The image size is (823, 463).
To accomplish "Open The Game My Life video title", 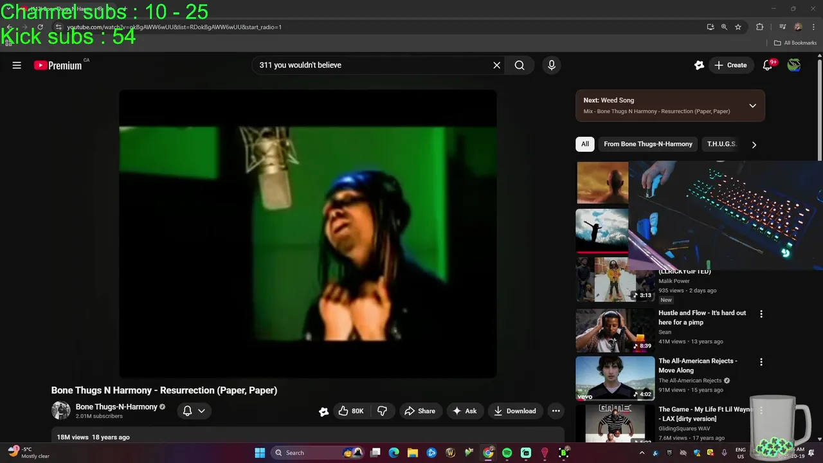I will coord(705,413).
